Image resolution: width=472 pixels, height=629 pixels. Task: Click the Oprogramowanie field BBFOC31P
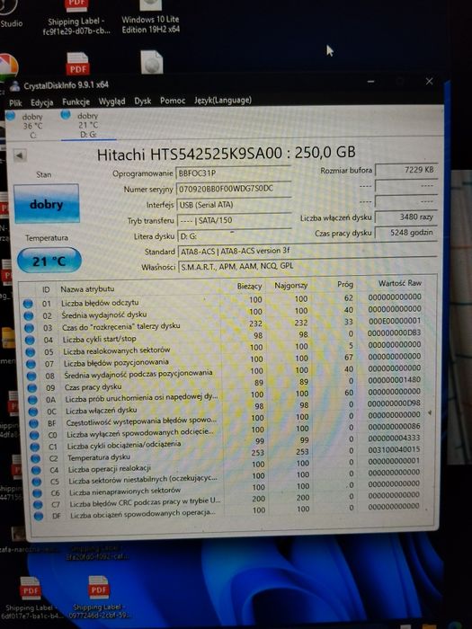click(x=234, y=173)
